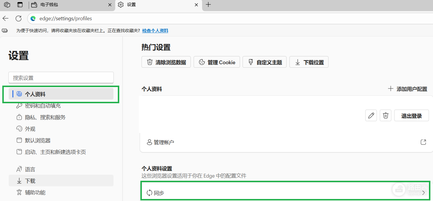Close the 电子钱包 tab
Viewport: 433px width, 201px height.
[110, 5]
